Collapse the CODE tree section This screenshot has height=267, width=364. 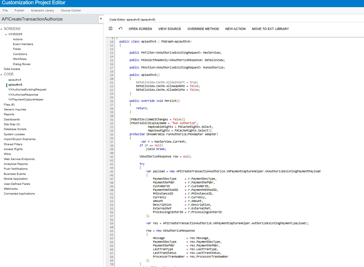pyautogui.click(x=1, y=74)
